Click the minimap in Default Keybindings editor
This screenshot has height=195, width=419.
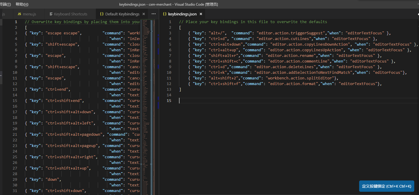[x=147, y=107]
